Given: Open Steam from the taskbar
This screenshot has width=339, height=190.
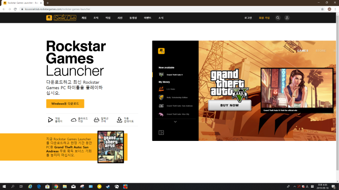Looking at the screenshot, I should (x=108, y=186).
